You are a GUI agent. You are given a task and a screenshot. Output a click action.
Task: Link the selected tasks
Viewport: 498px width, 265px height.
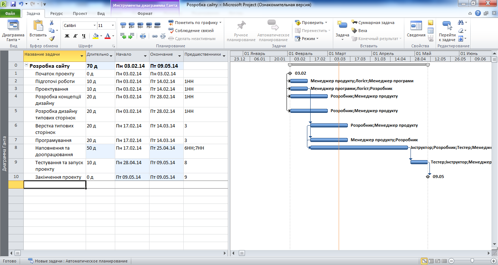pyautogui.click(x=155, y=36)
